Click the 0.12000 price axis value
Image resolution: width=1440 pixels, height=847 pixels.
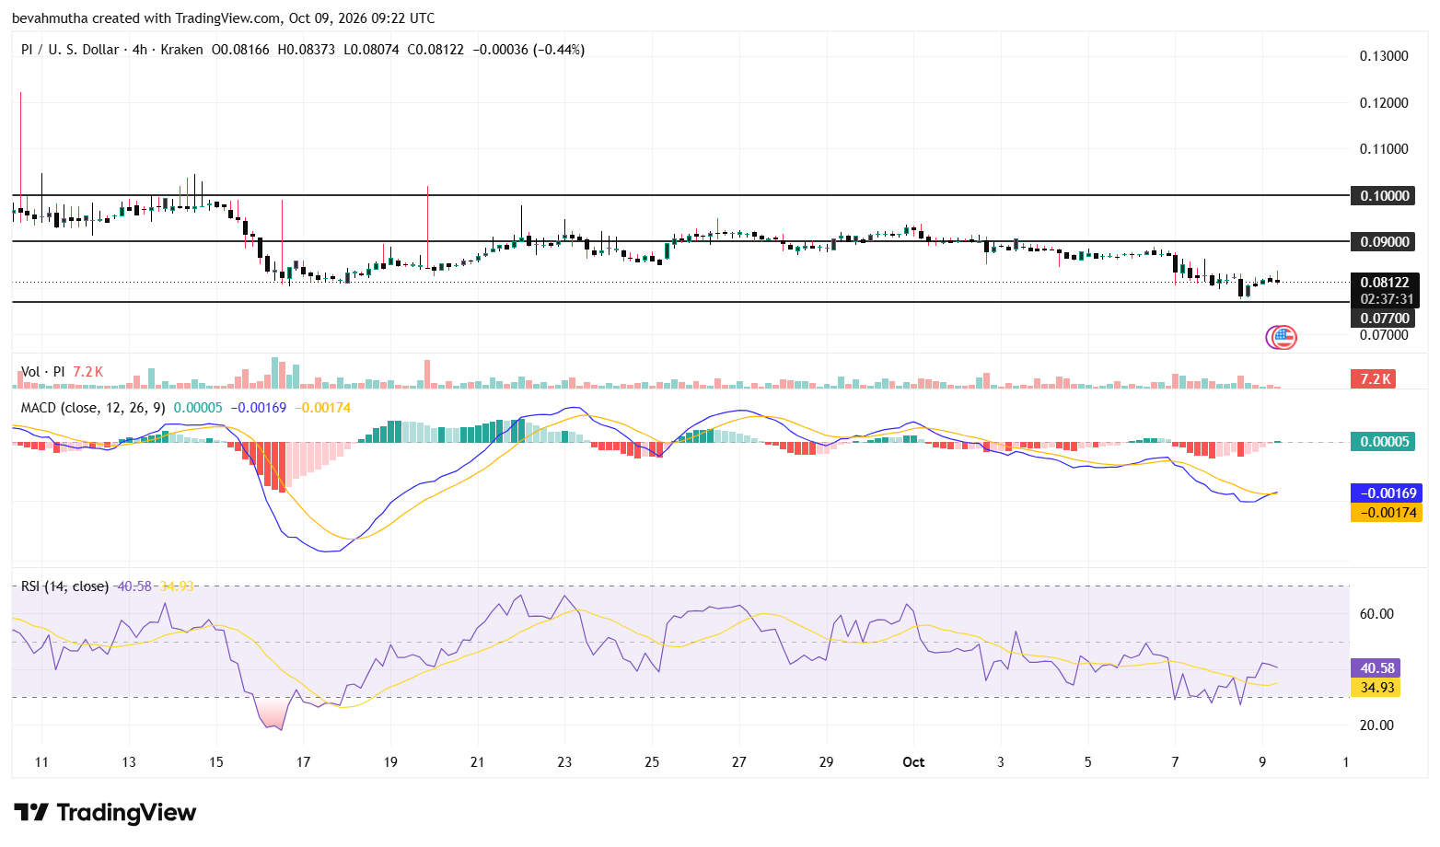[x=1384, y=102]
